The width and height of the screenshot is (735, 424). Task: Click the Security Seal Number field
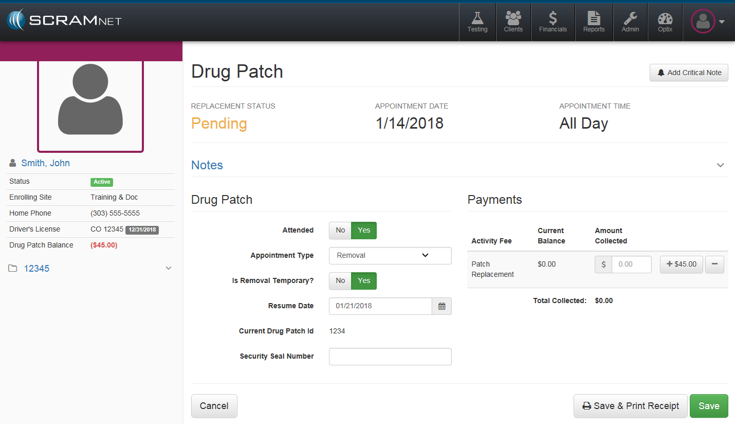point(390,357)
